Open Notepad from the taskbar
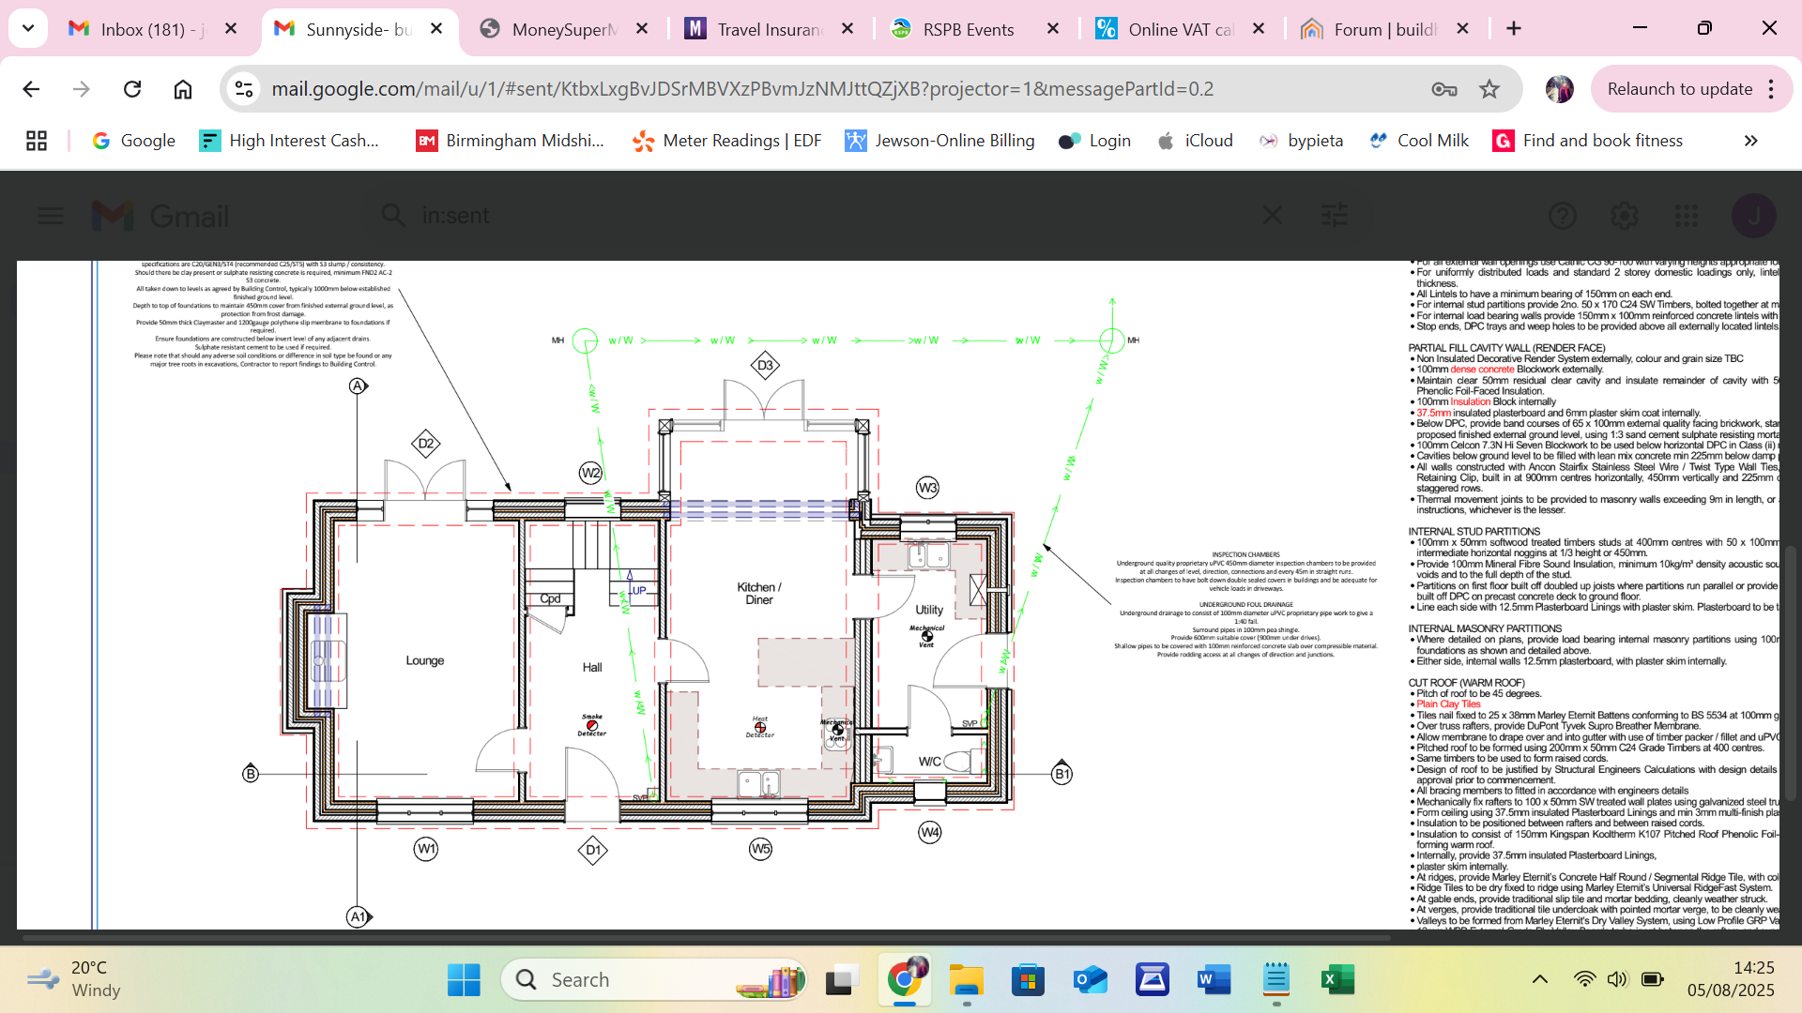This screenshot has height=1013, width=1802. tap(1276, 980)
